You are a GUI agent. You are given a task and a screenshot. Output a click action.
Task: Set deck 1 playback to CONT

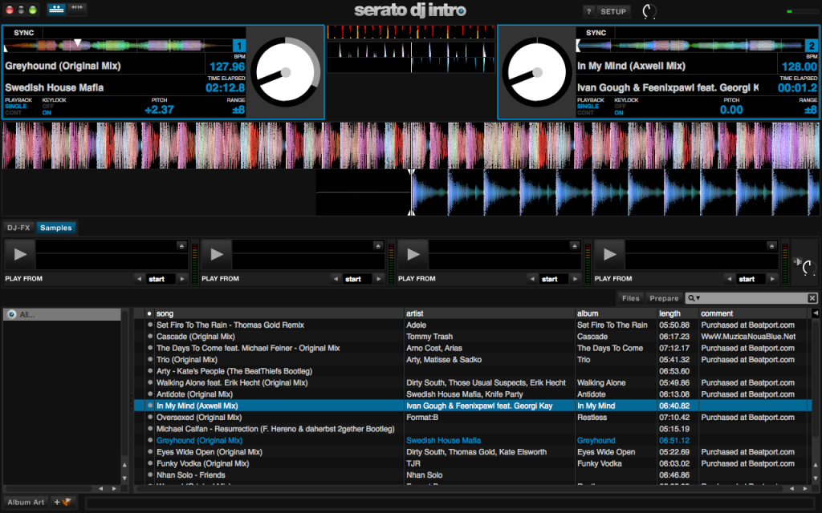pos(13,112)
